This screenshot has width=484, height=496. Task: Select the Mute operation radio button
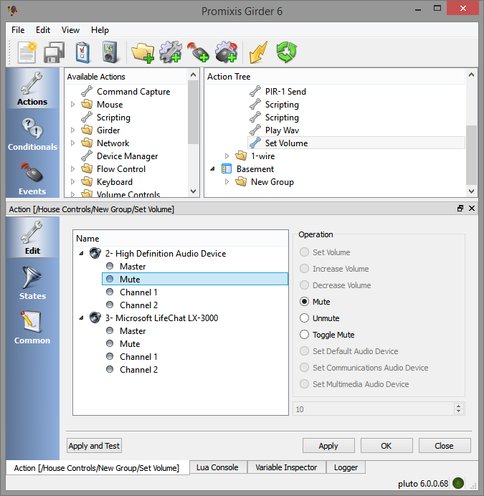pos(304,302)
